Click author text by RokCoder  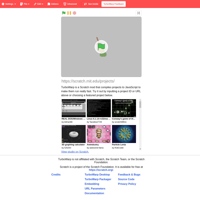pos(118,148)
